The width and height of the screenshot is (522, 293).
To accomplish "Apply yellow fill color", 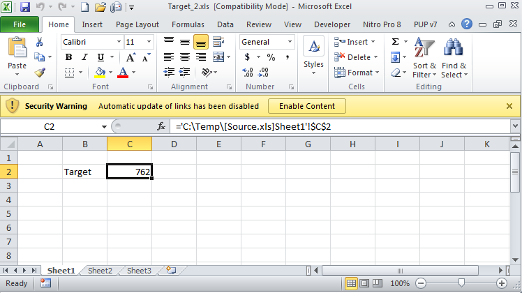I will click(x=100, y=73).
